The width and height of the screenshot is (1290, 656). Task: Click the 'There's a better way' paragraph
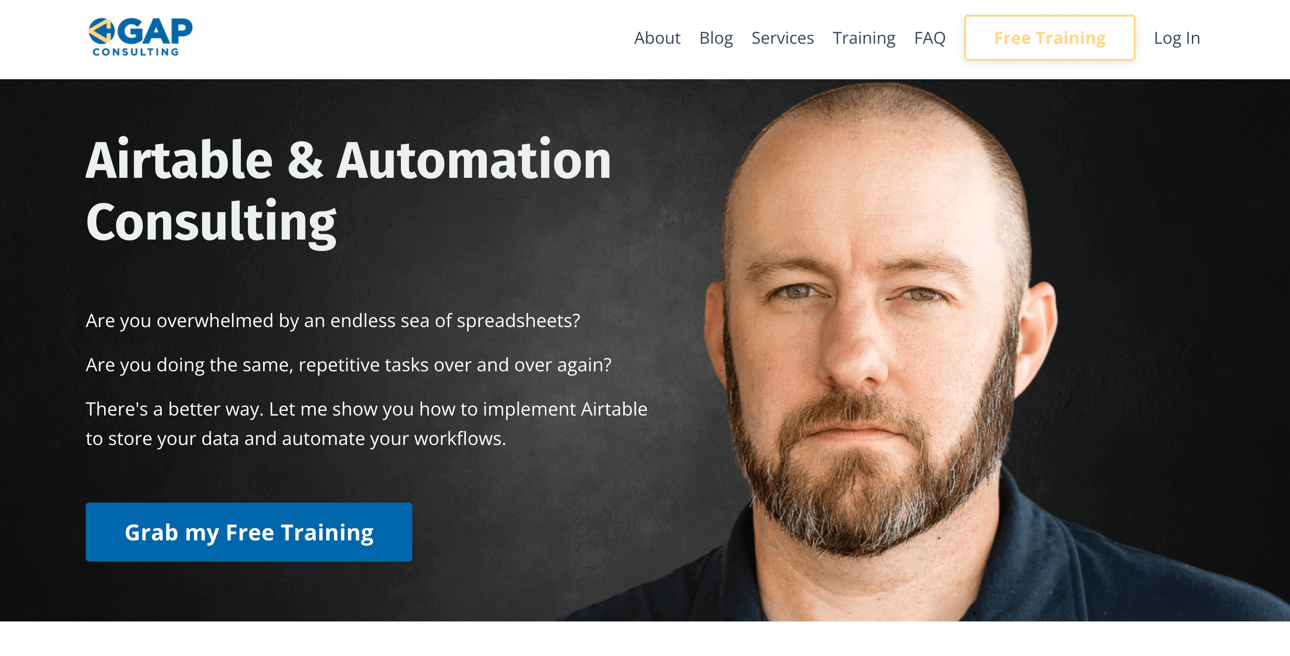pyautogui.click(x=367, y=424)
